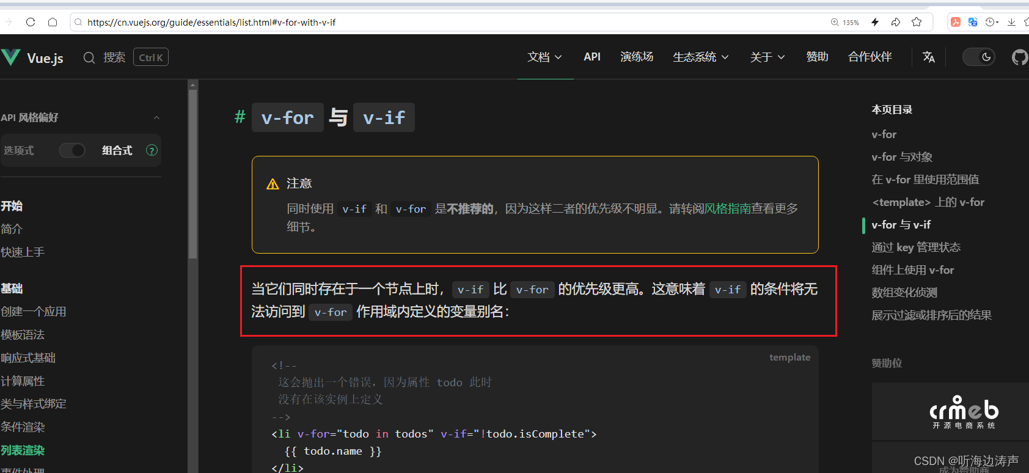Click the crmeb sponsor logo
The width and height of the screenshot is (1029, 473).
tap(964, 413)
